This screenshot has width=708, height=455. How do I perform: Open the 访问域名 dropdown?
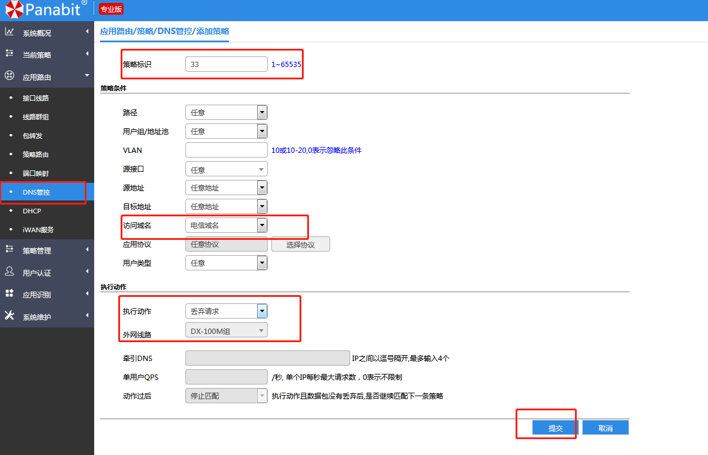pos(262,225)
